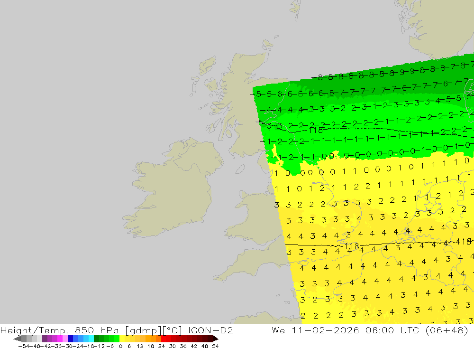
Task: Select the dark green swatch above legend value -12
Action: (x=96, y=339)
